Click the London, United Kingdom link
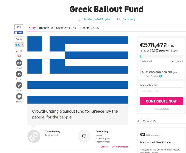The height and width of the screenshot is (153, 186). [98, 19]
